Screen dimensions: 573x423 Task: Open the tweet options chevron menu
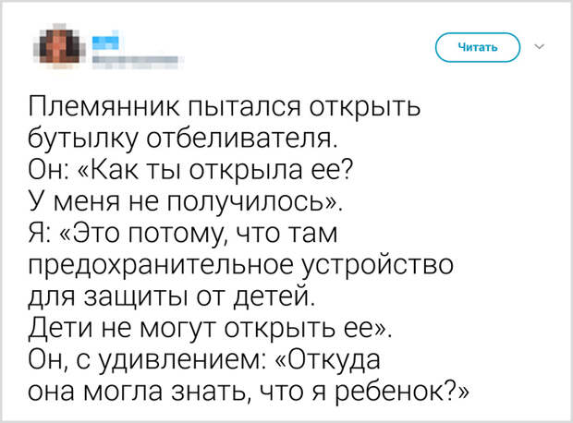[x=540, y=46]
